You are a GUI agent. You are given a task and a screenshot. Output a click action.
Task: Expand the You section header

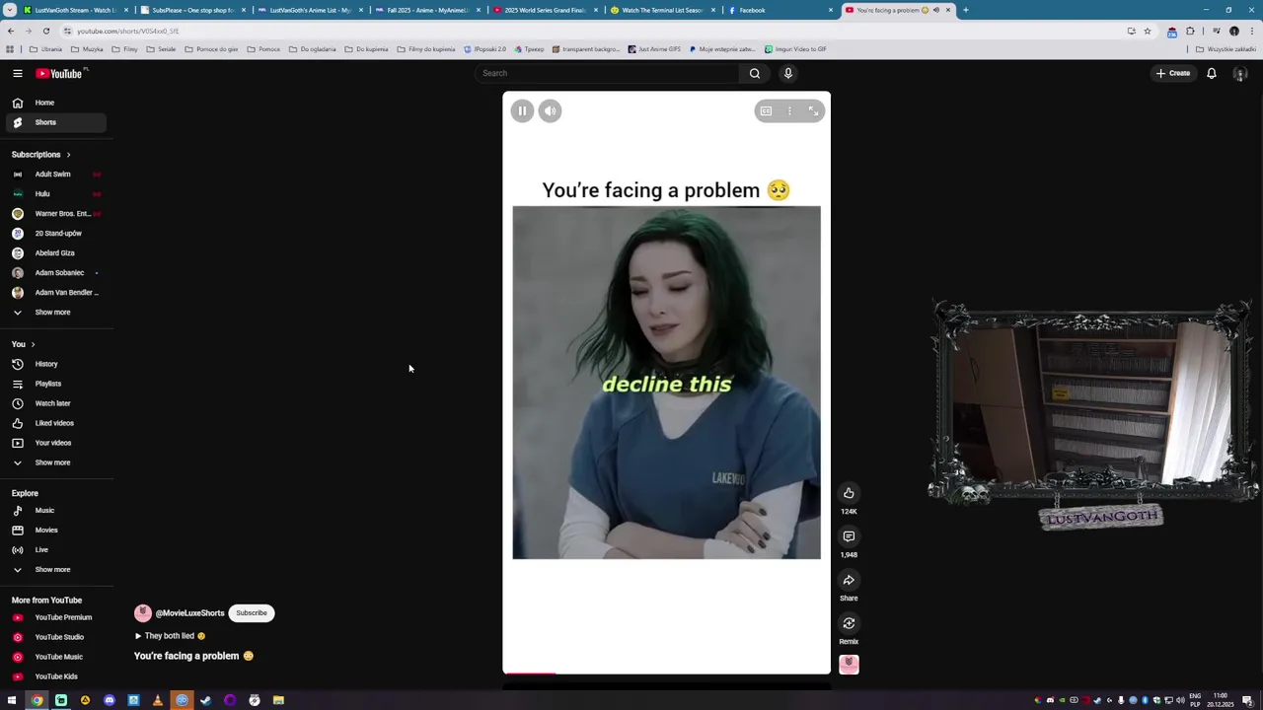(x=24, y=344)
